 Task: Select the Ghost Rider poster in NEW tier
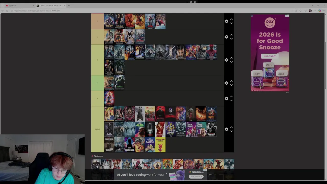[x=201, y=114]
